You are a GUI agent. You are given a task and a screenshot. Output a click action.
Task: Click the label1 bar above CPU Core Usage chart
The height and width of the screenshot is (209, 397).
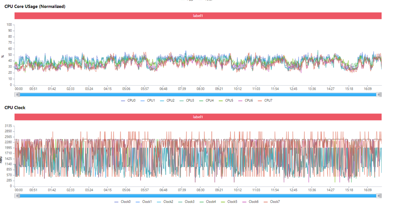[x=198, y=16]
